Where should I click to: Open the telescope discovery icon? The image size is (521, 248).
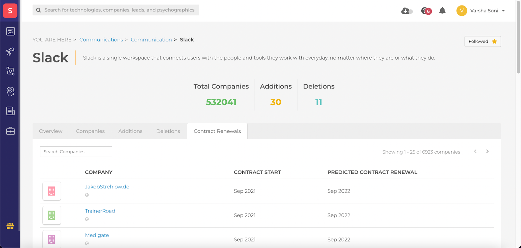(10, 51)
